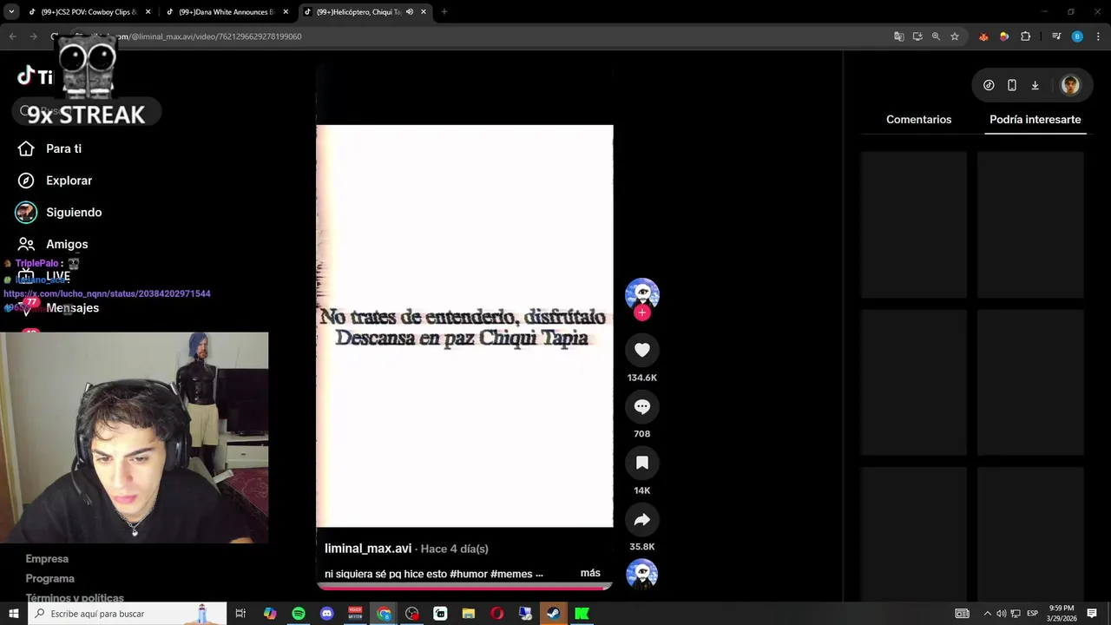The height and width of the screenshot is (625, 1111).
Task: Open comments via the speech bubble icon
Action: pyautogui.click(x=642, y=406)
